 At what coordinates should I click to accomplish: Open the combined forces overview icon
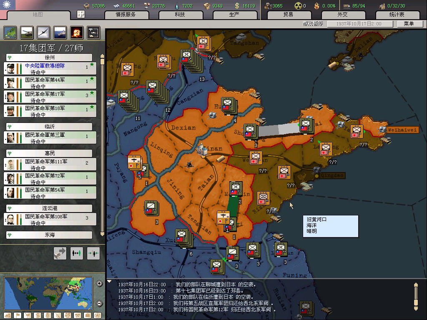point(93,32)
